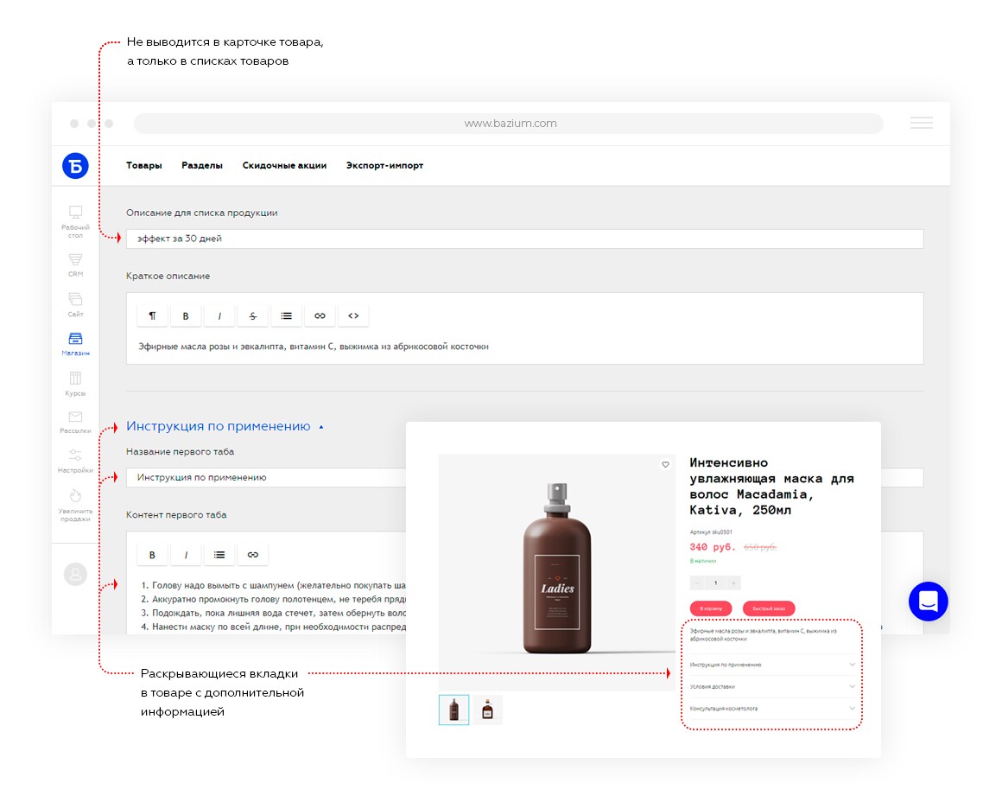The width and height of the screenshot is (1002, 796).
Task: Open the Настройки sidebar section
Action: click(x=75, y=461)
